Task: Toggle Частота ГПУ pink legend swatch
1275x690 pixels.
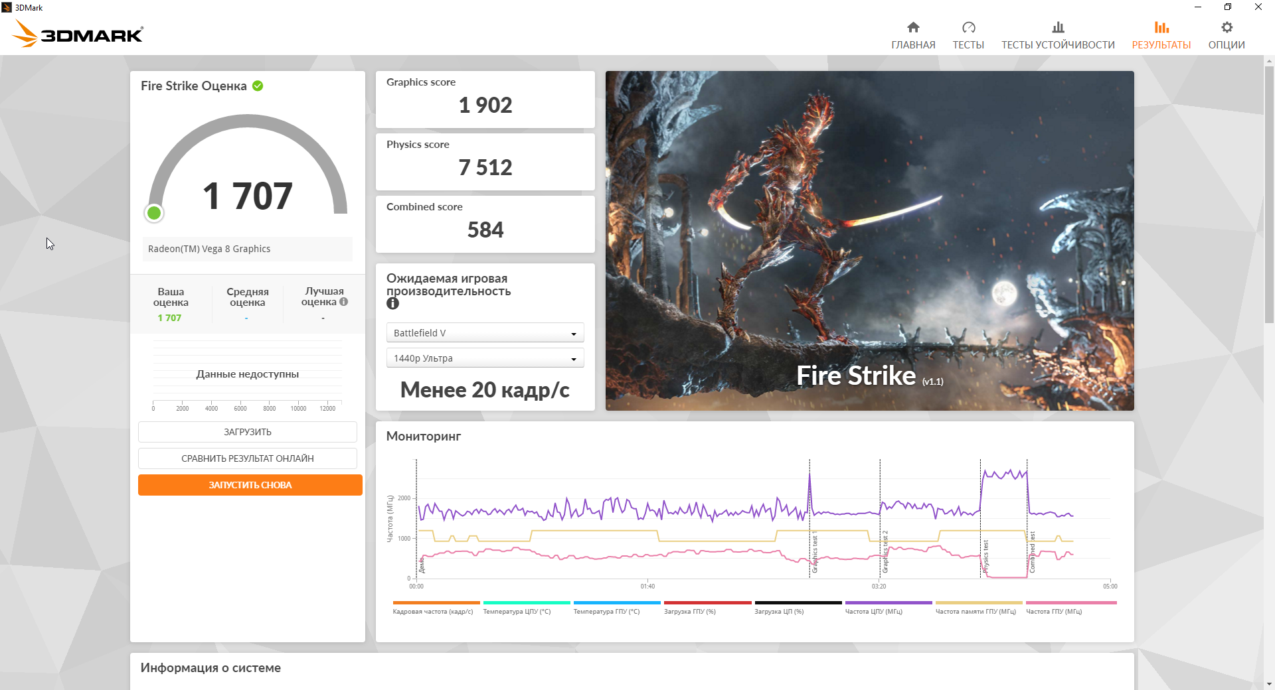Action: [1071, 603]
